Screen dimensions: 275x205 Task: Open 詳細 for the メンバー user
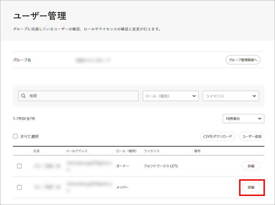(251, 187)
